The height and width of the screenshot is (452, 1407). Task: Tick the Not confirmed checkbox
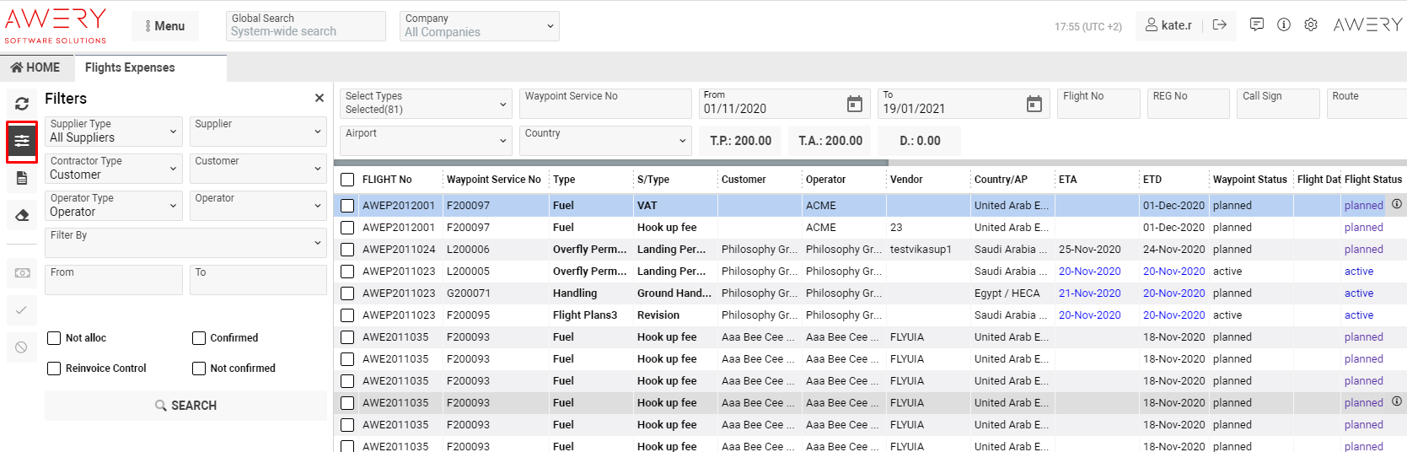tap(199, 369)
